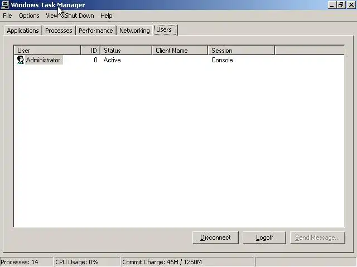Sort by the Client Name column header
Screen dimensions: 357x267
coord(180,51)
